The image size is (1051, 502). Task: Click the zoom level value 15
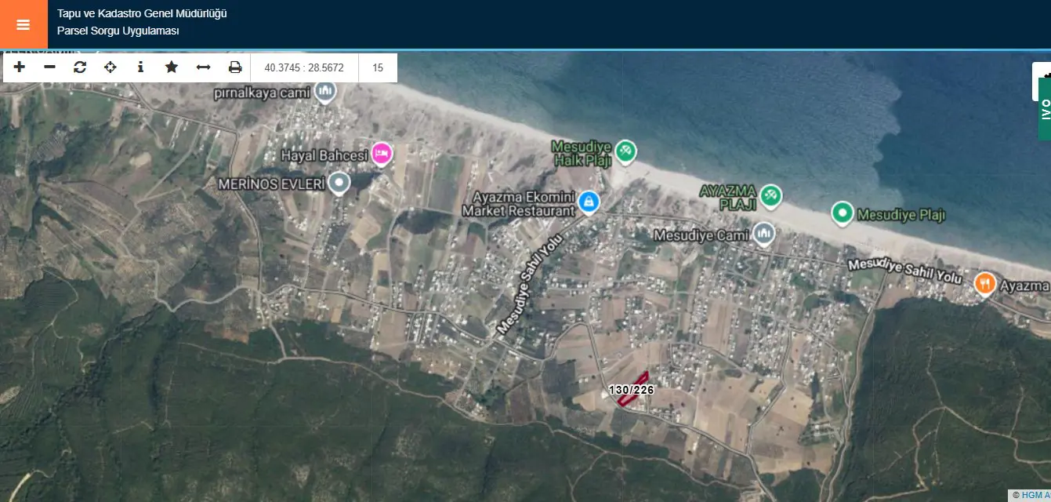point(378,68)
